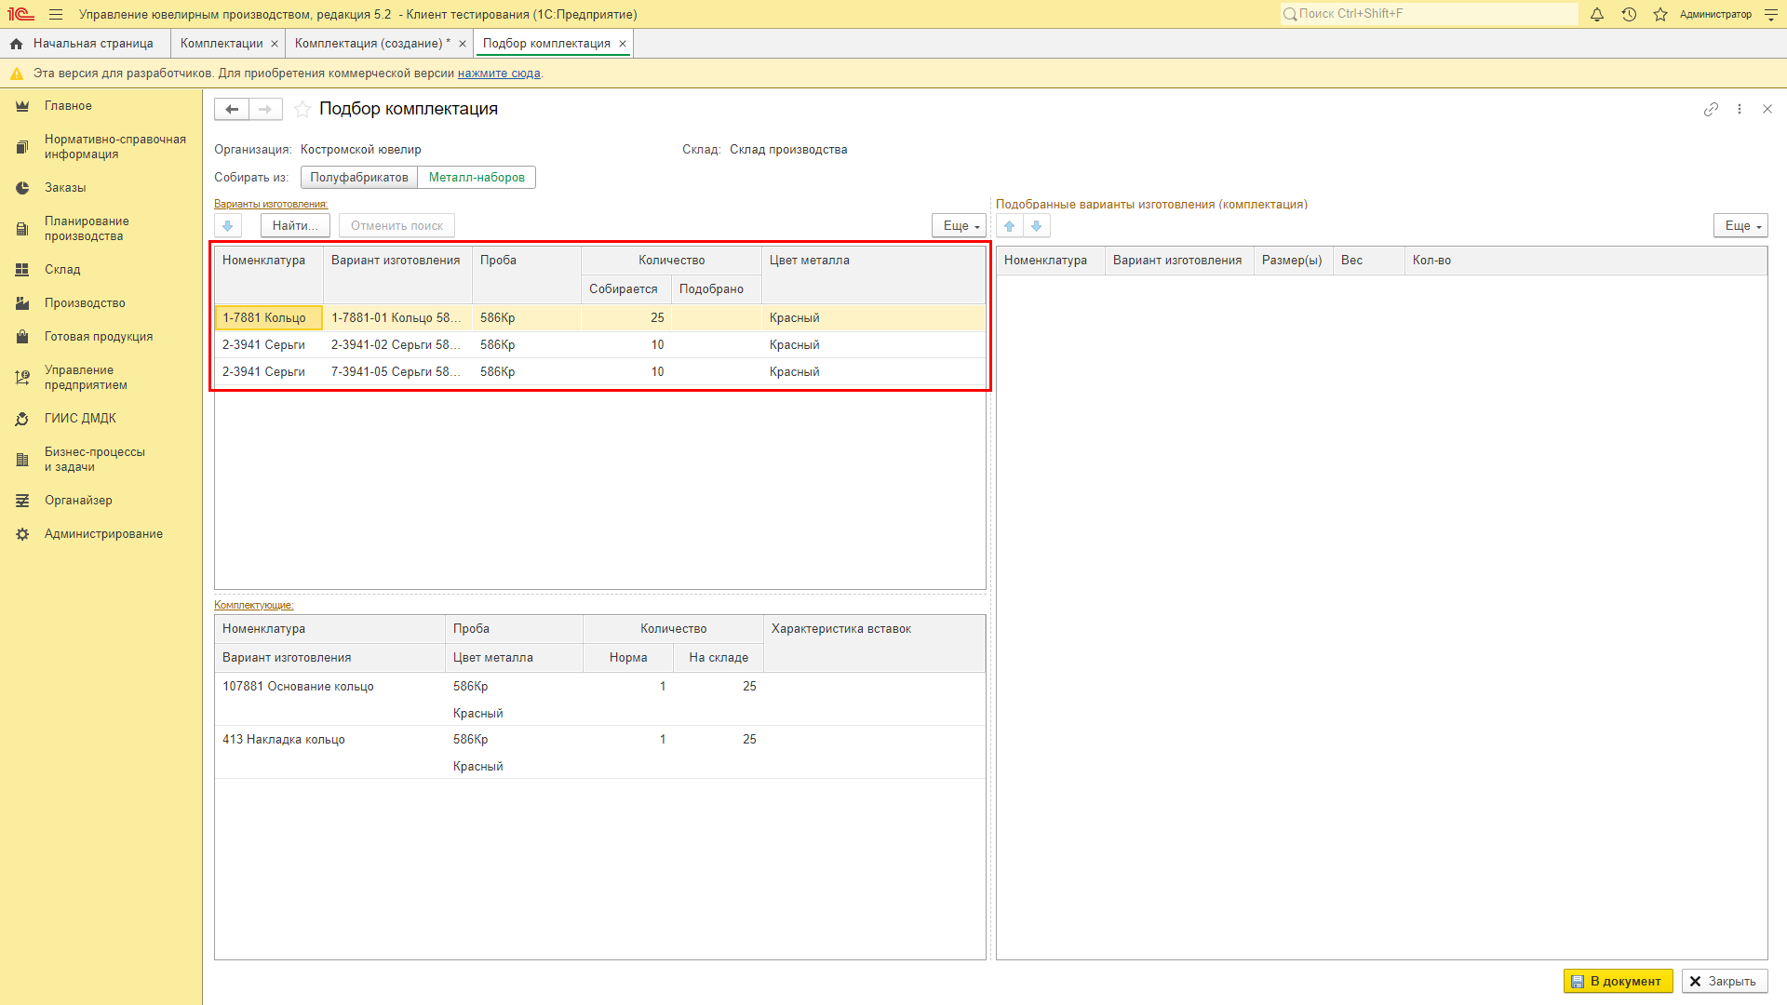This screenshot has height=1005, width=1787.
Task: Move selected variant down with blue arrow
Action: (x=228, y=225)
